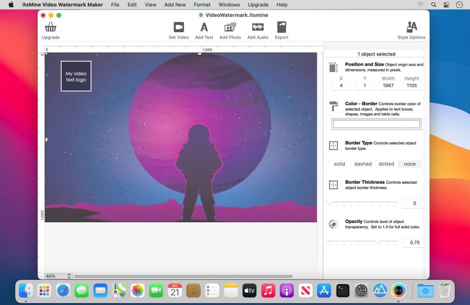Select the solid border type
Screen dimensions: 470x305
pyautogui.click(x=339, y=164)
